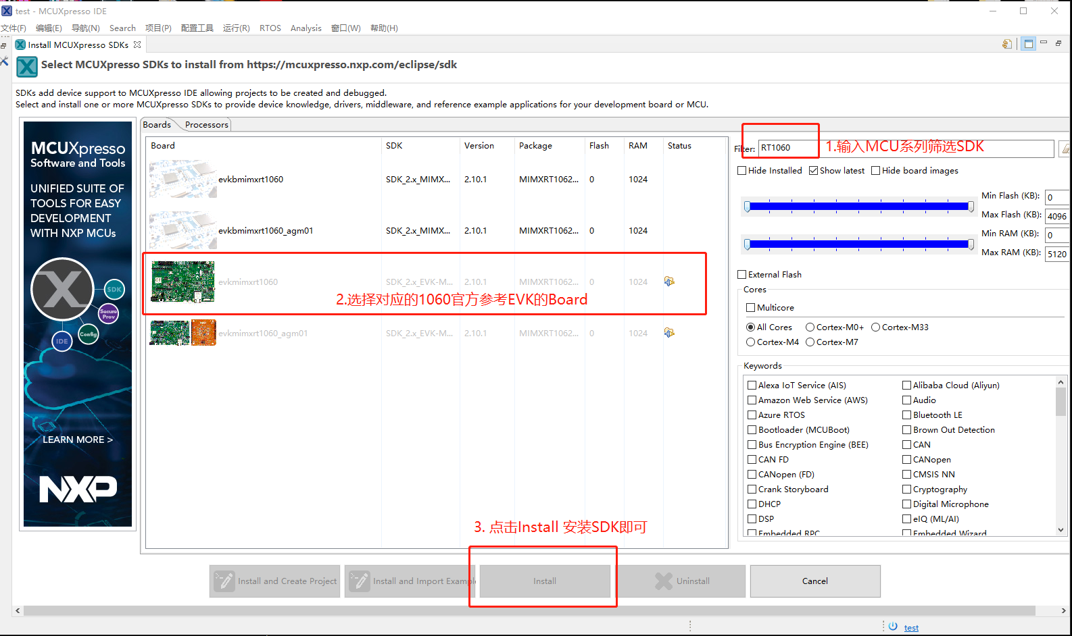Screen dimensions: 1072x636
Task: Click the Max RAM (KB) input field
Action: 1058,255
